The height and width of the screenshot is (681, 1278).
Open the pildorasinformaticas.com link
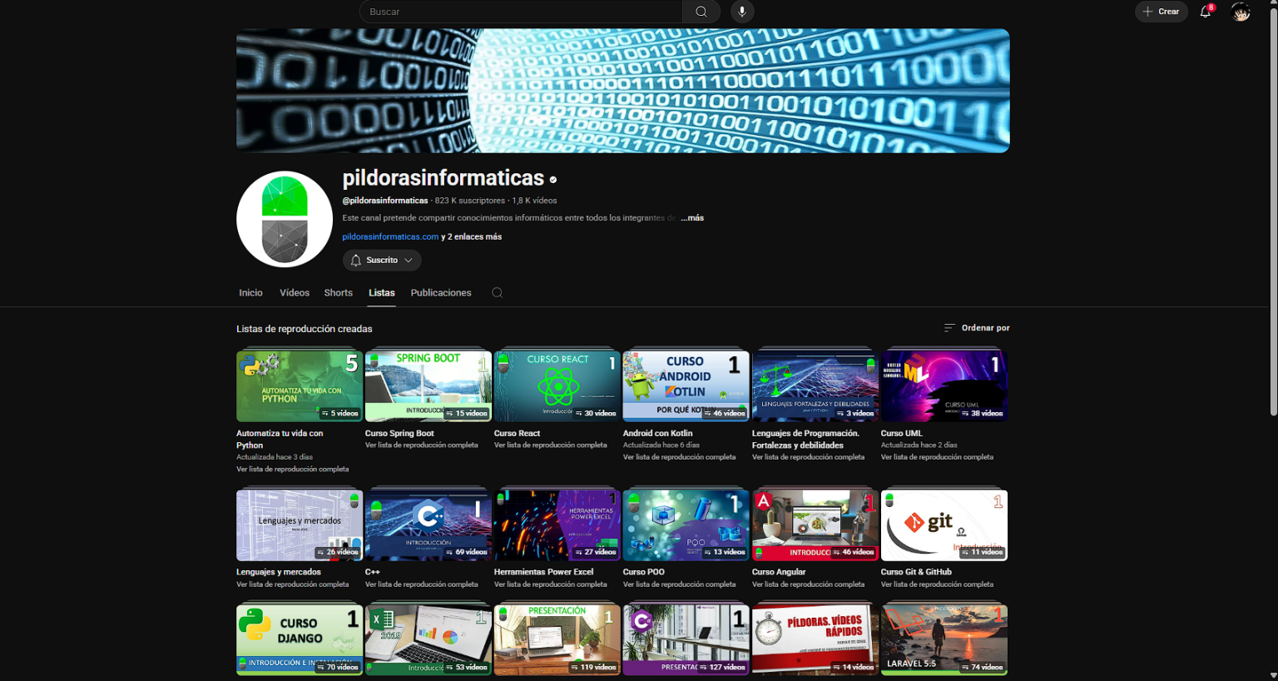(x=390, y=237)
